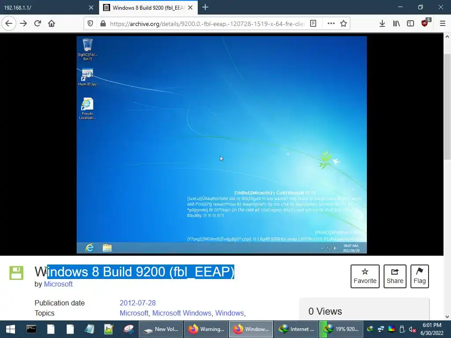Open the network tray icon

(x=381, y=329)
